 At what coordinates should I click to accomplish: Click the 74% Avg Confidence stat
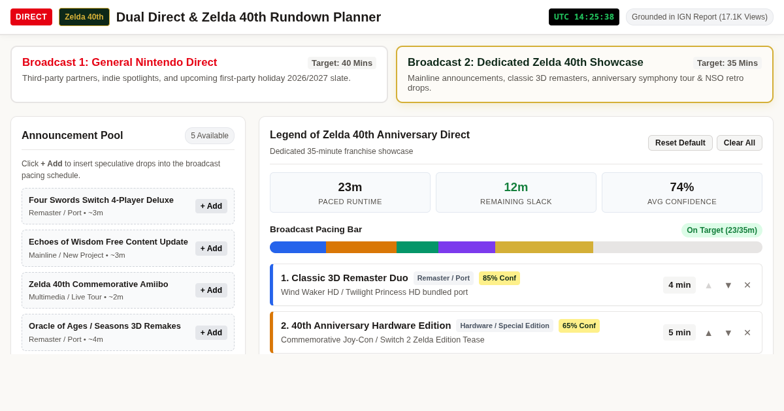pos(682,192)
